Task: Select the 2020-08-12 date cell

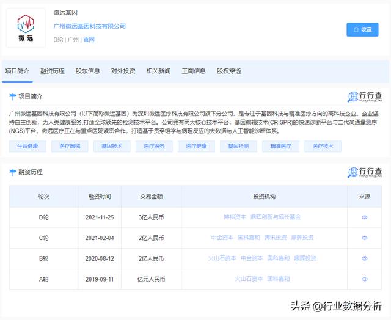Action: 100,258
